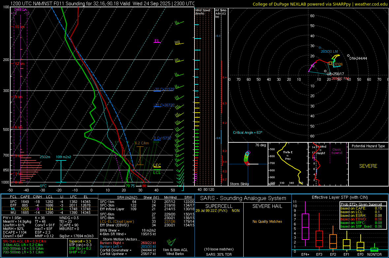This screenshot has height=258, width=389.
Task: Click 'No Quality Matches' under Severe Hail
Action: click(267, 221)
